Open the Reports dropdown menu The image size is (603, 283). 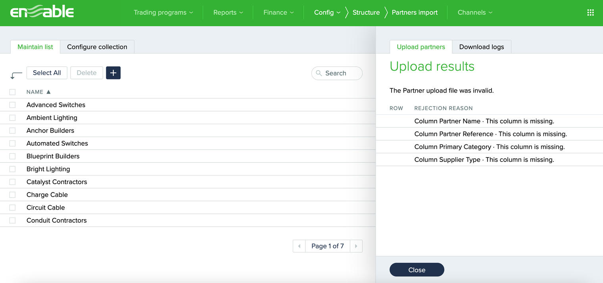point(228,12)
